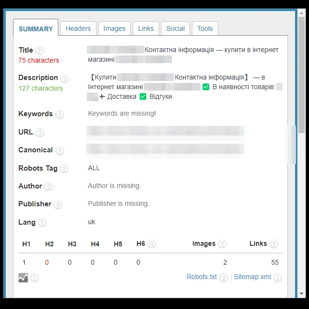Click the scrollbar down arrow

[x=301, y=294]
